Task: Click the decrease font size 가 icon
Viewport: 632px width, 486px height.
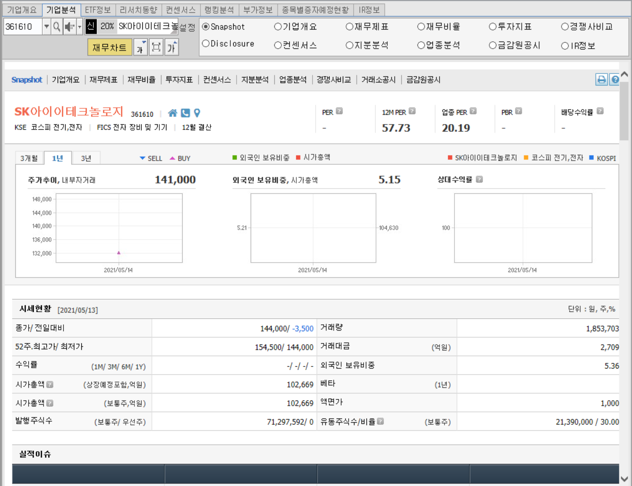Action: pos(141,47)
